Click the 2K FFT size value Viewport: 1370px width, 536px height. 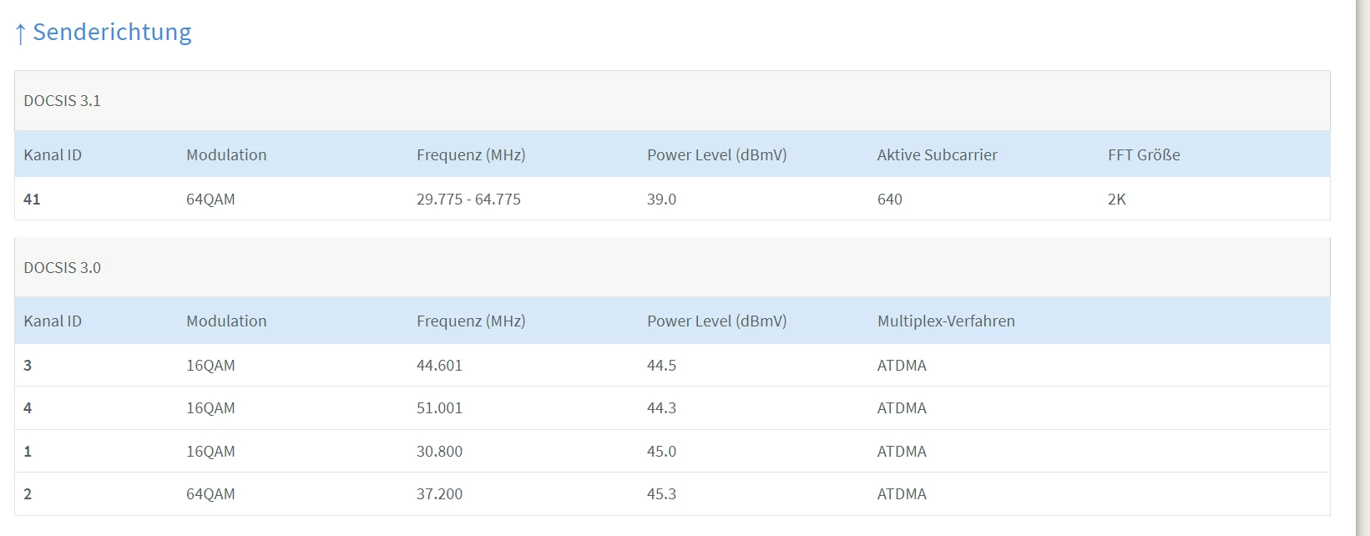pyautogui.click(x=1116, y=200)
